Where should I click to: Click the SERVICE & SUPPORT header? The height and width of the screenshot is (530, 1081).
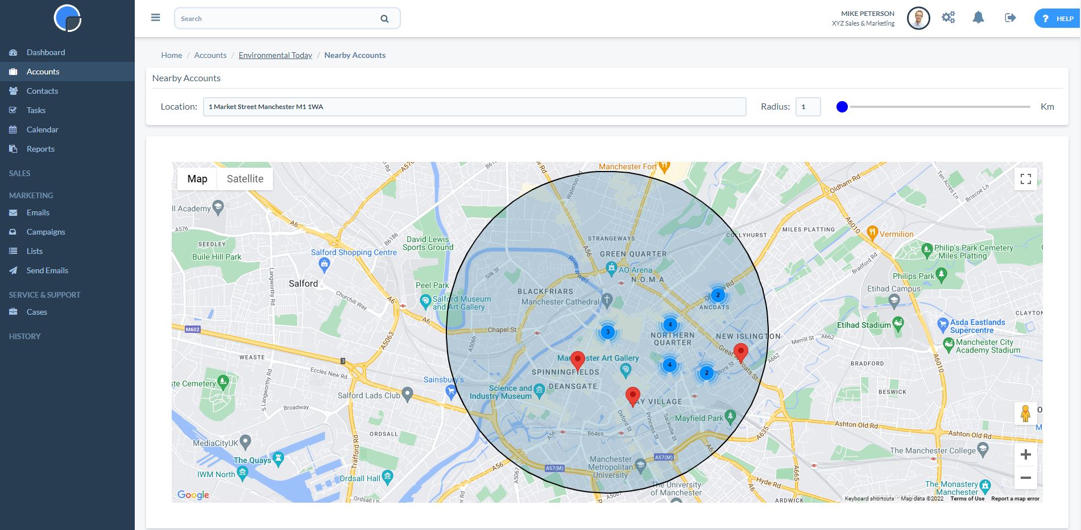[44, 295]
